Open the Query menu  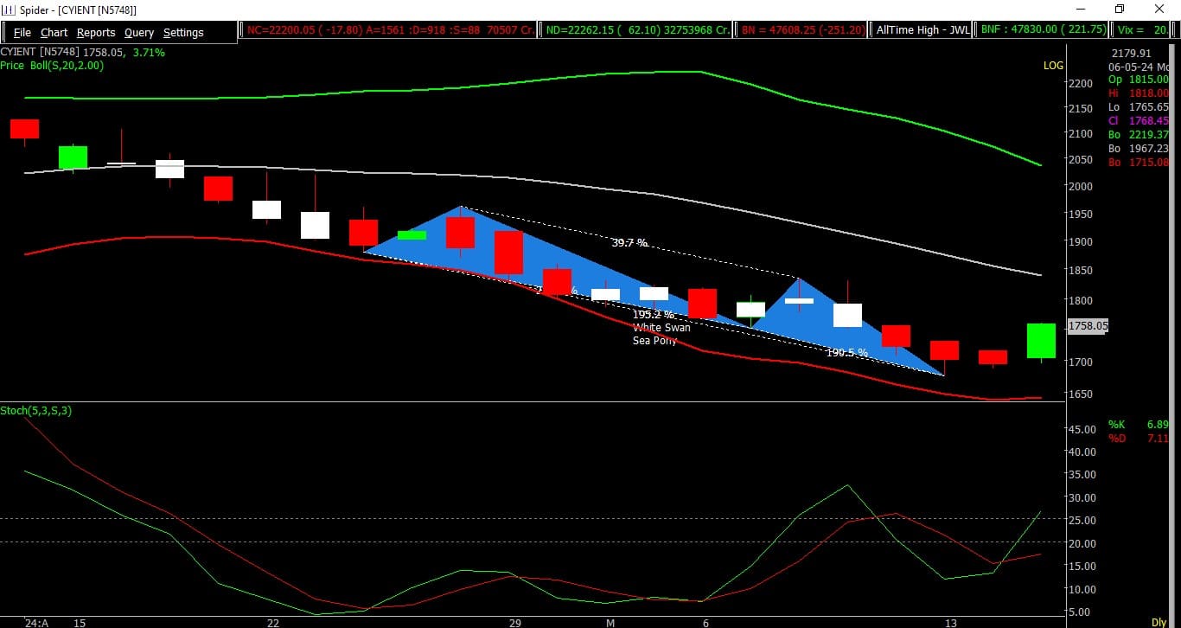138,33
